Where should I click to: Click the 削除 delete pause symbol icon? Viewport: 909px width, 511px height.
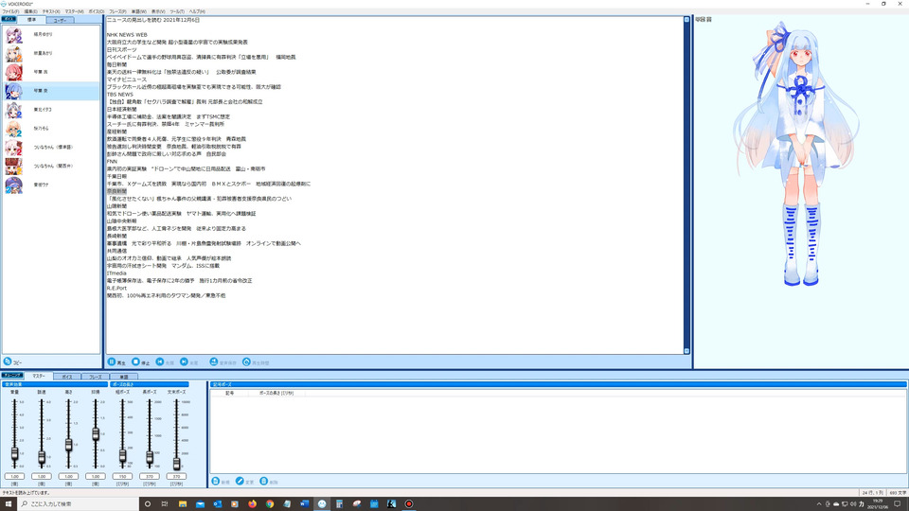(x=264, y=481)
